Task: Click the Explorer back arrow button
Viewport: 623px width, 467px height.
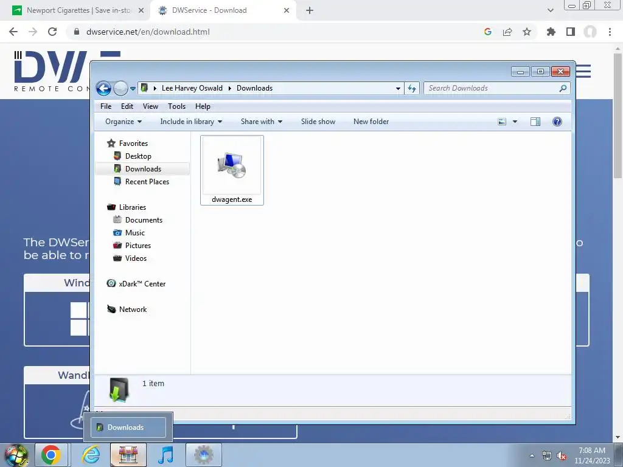Action: point(103,88)
